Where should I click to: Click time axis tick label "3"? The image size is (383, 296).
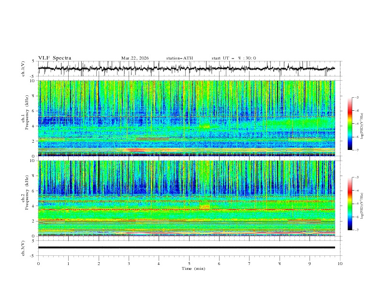tap(129, 264)
